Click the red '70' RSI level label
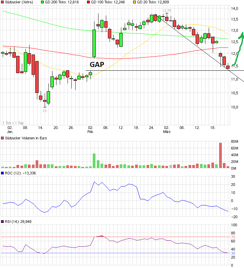This screenshot has width=244, height=268. pos(233,237)
